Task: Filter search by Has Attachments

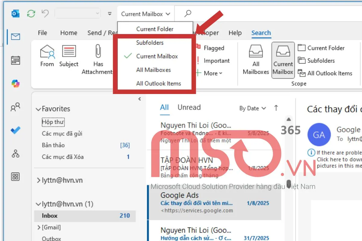Action: click(98, 60)
